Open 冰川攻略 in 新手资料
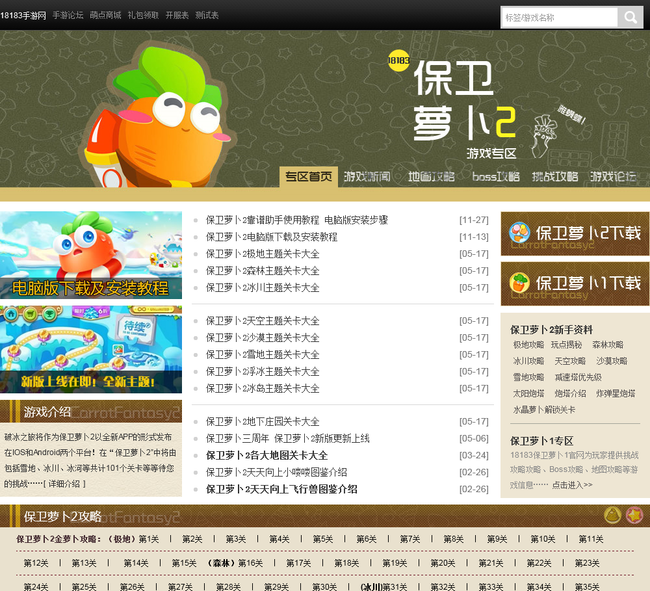Screen dimensions: 650x591 tap(528, 361)
